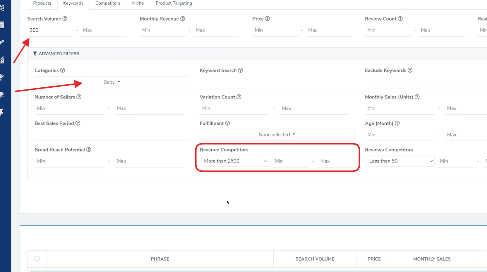
Task: Click the Review Count help icon
Action: pyautogui.click(x=400, y=19)
